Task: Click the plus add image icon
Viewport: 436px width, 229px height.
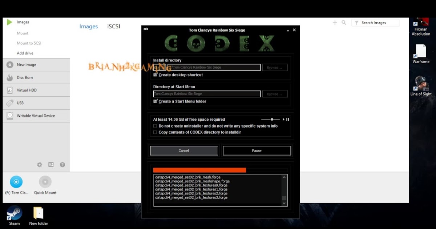Action: pos(335,23)
